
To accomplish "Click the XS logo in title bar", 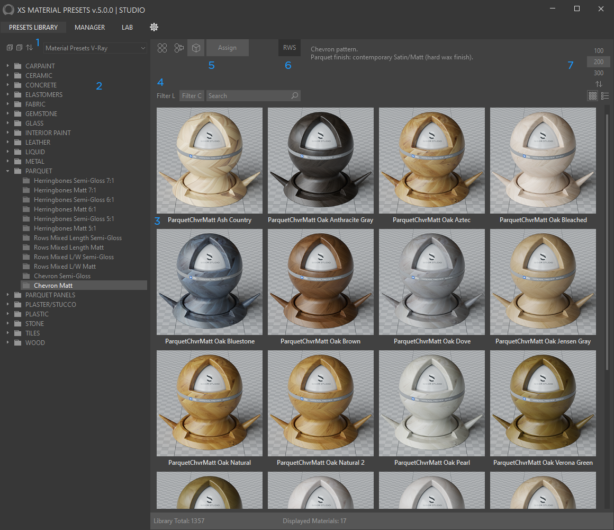I will pyautogui.click(x=8, y=10).
